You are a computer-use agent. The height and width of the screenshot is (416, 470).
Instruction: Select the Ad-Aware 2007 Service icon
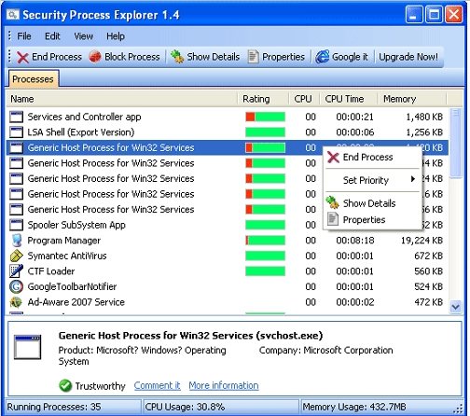pyautogui.click(x=16, y=302)
